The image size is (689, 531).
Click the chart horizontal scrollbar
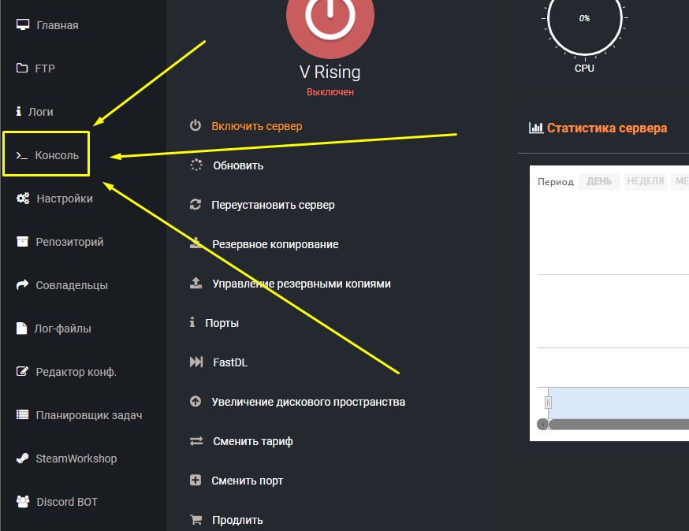coord(615,425)
